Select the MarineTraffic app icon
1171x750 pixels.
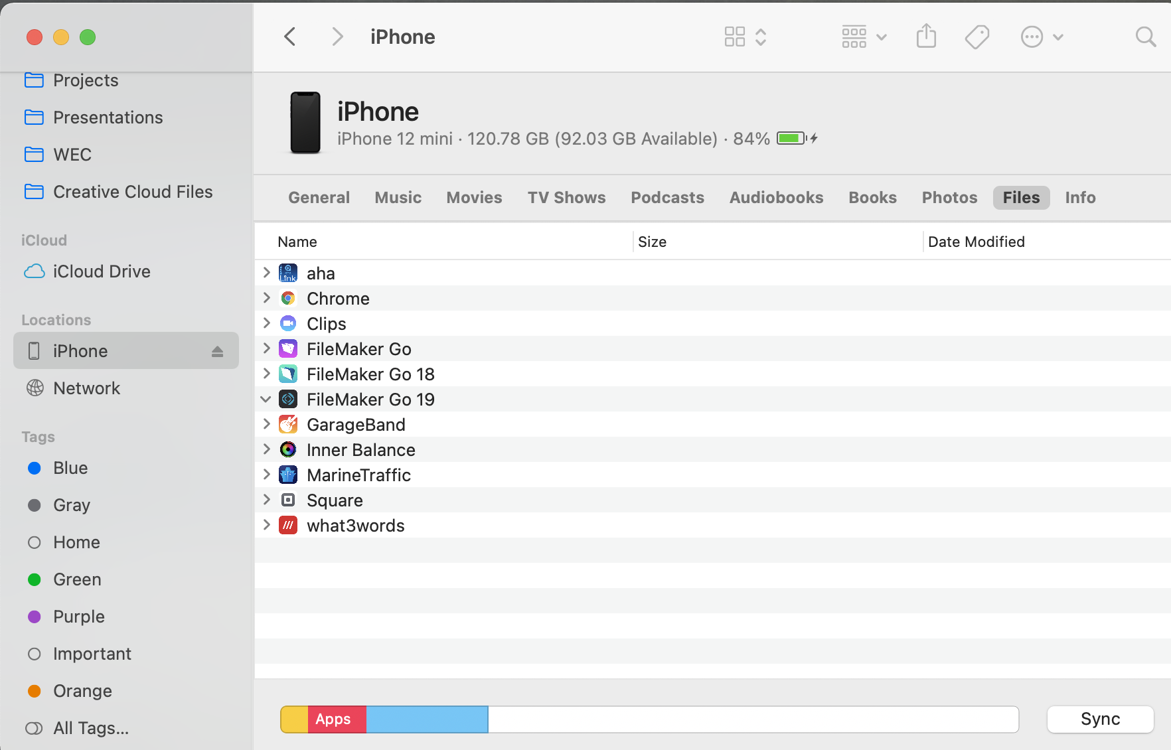[x=288, y=475]
